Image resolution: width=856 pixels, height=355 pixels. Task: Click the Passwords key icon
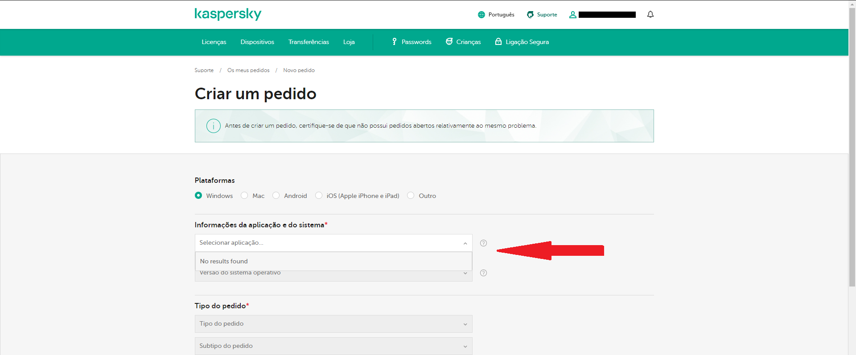[x=394, y=42]
